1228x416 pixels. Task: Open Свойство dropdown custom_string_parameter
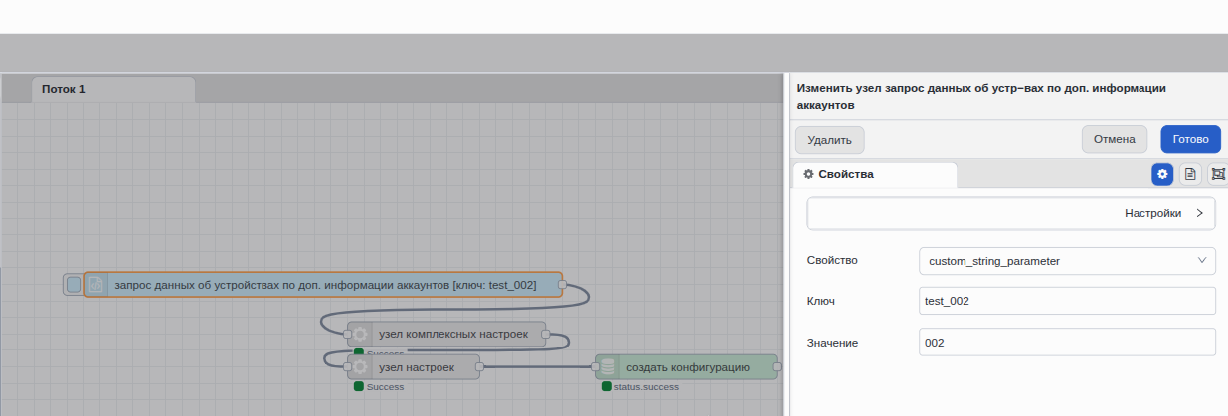[x=1067, y=261]
